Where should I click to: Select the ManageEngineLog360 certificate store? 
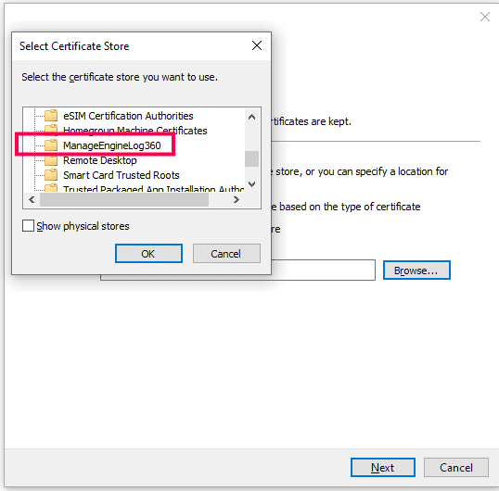[111, 145]
